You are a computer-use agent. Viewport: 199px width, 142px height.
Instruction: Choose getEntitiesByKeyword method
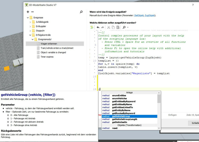click(129, 101)
